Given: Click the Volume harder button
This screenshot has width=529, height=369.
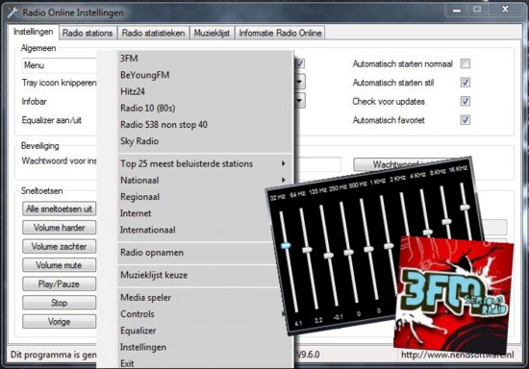Looking at the screenshot, I should [x=59, y=228].
